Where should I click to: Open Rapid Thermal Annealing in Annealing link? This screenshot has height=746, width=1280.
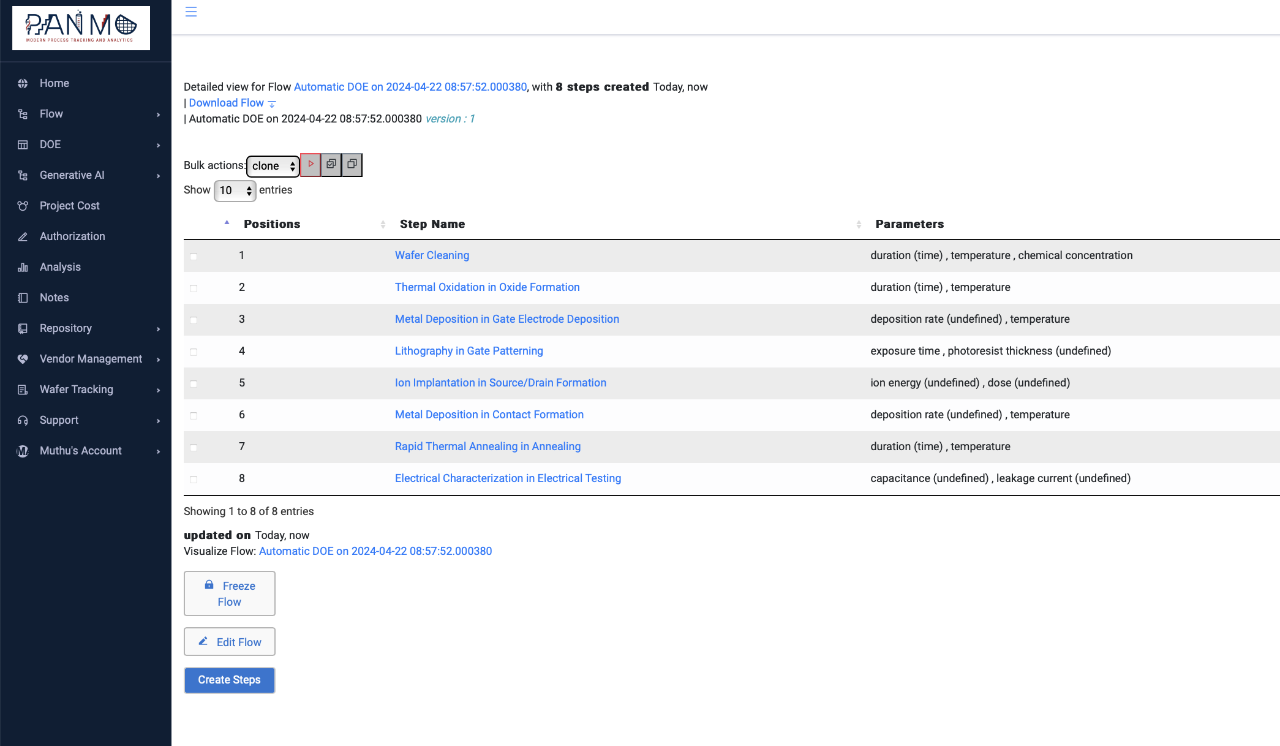coord(488,446)
